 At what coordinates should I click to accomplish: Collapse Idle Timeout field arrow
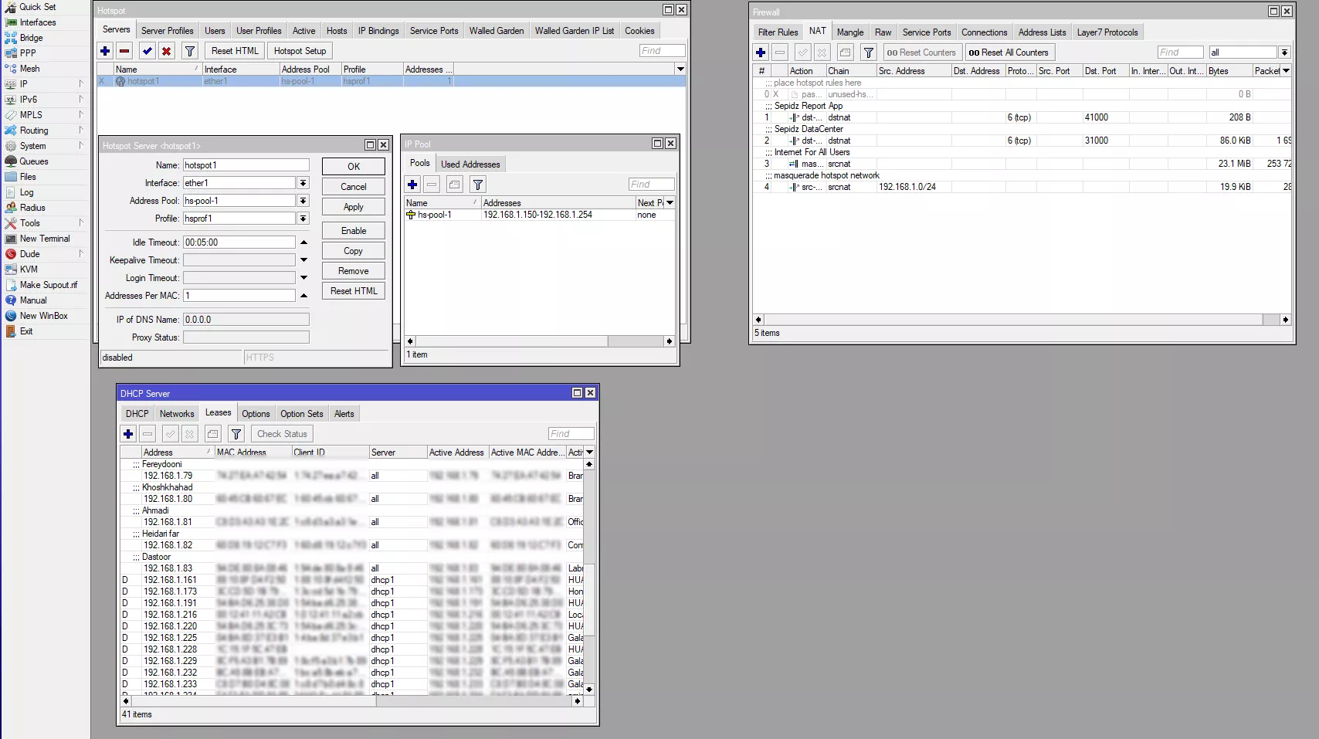[303, 242]
